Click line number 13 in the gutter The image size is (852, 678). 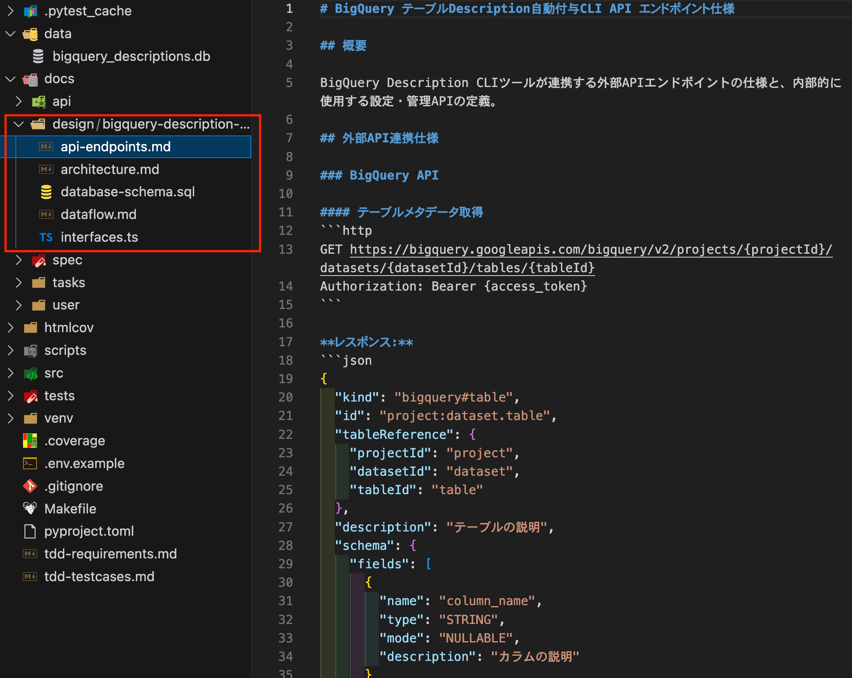click(285, 249)
